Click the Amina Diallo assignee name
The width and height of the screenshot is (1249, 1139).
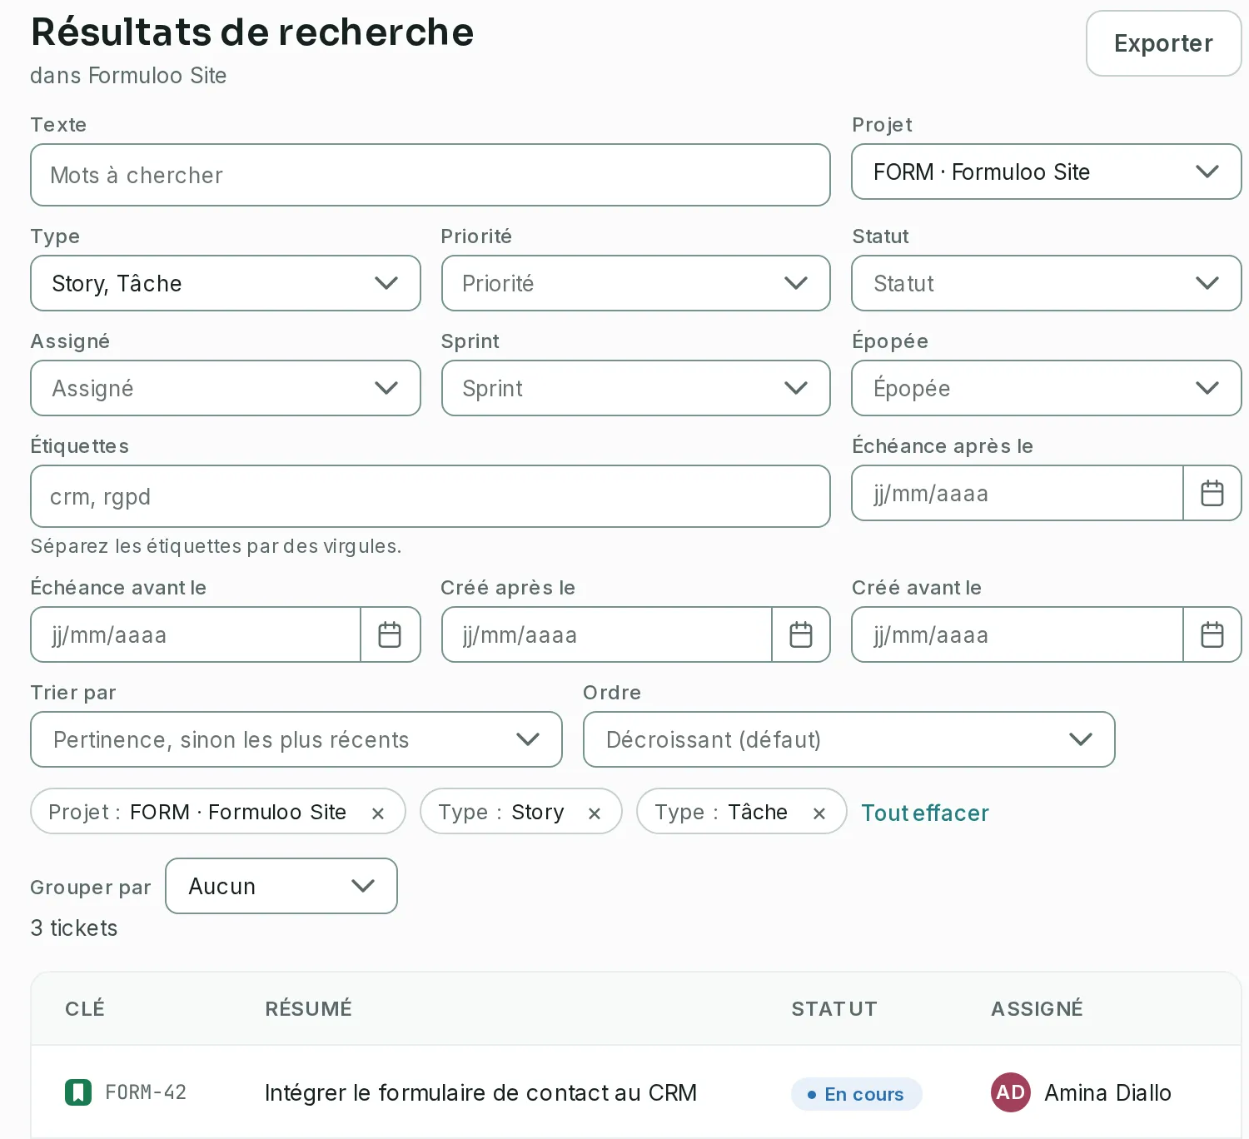point(1107,1092)
